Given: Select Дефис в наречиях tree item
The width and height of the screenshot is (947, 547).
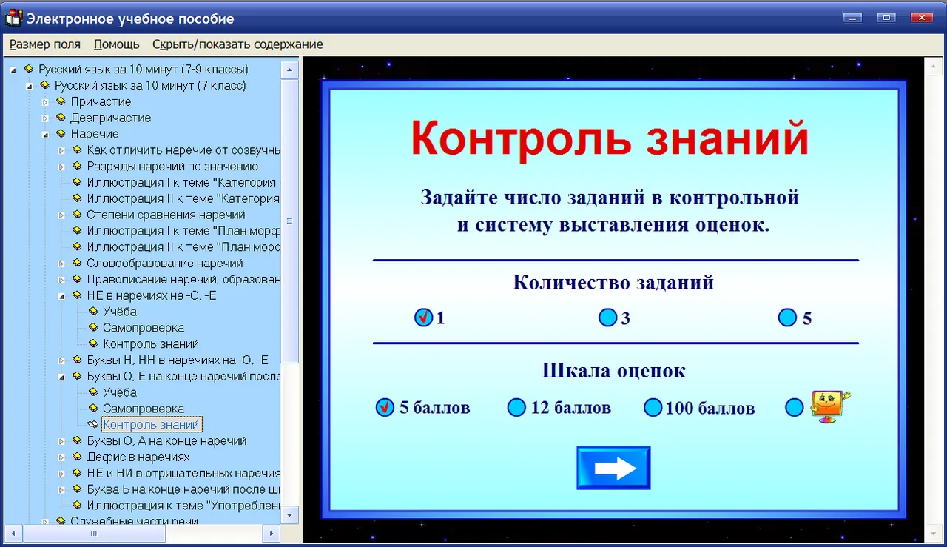Looking at the screenshot, I should click(138, 457).
